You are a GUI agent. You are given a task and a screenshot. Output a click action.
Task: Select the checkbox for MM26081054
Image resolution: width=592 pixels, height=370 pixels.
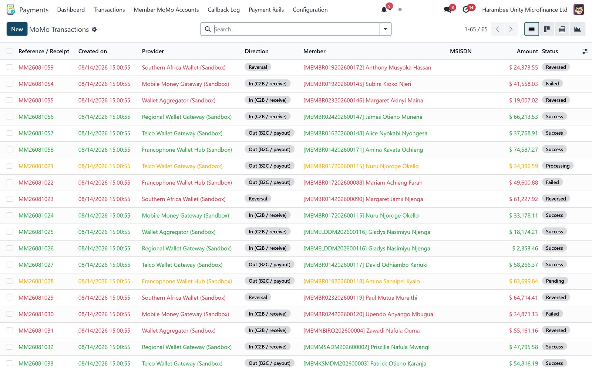pos(10,84)
